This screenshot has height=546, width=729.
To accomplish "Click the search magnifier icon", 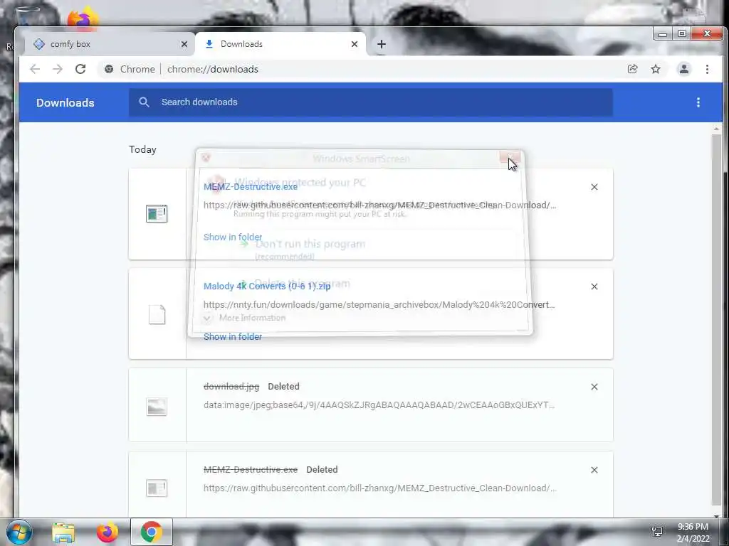I will [144, 102].
